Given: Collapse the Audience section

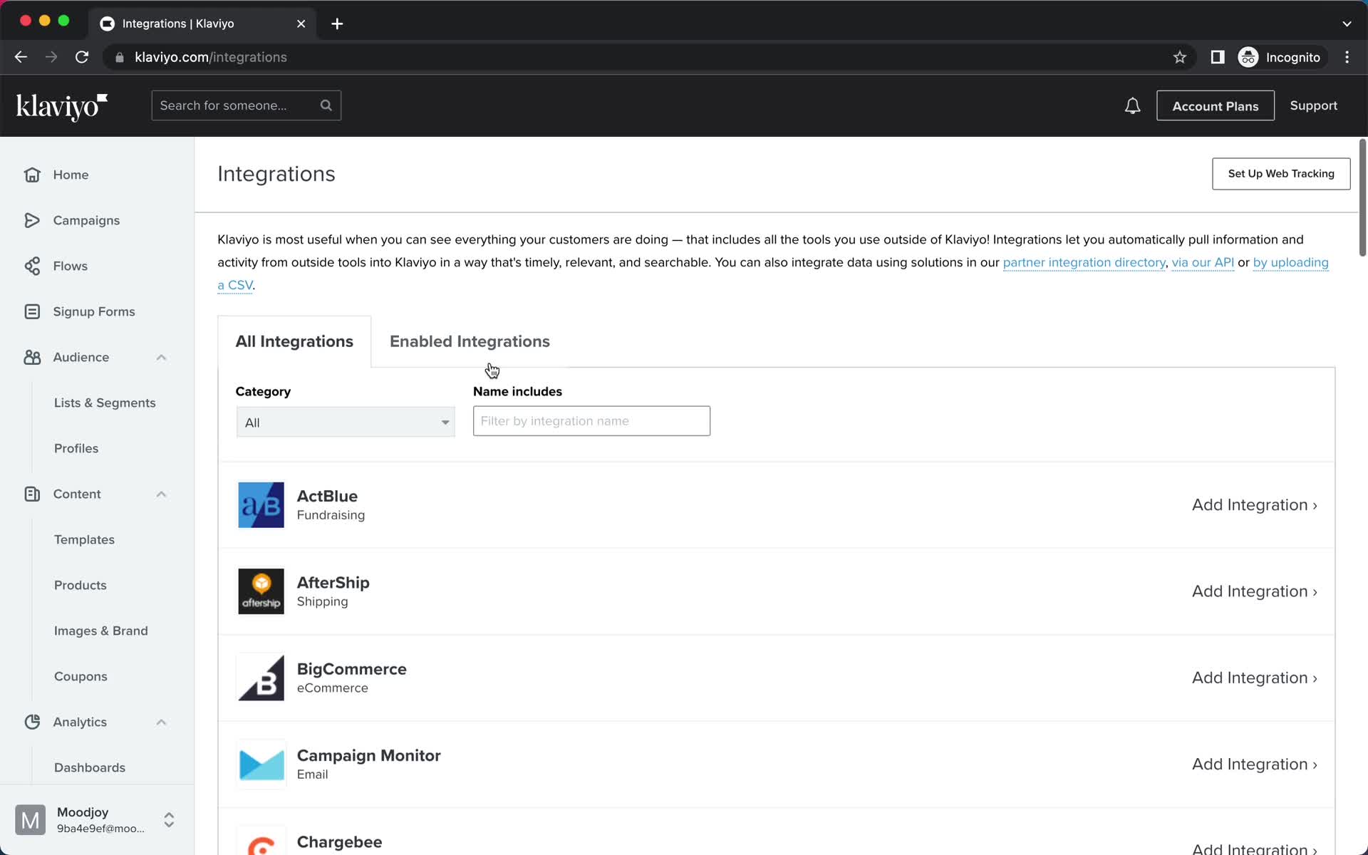Looking at the screenshot, I should coord(161,357).
